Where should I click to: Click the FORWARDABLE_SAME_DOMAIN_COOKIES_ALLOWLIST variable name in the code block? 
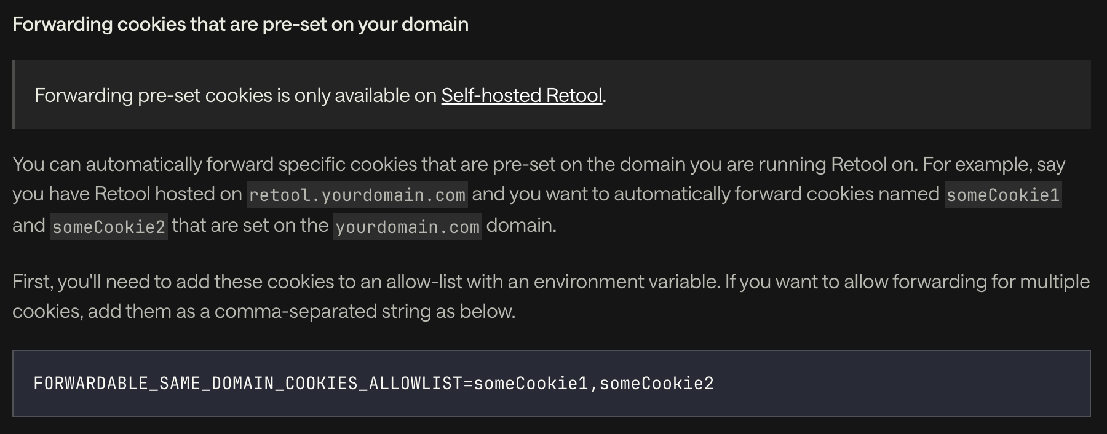248,384
